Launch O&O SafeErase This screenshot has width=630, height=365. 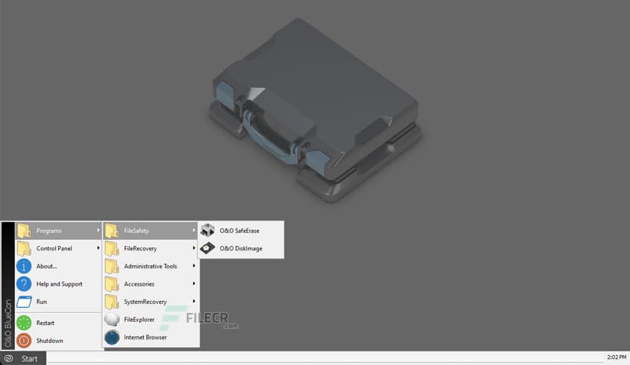[x=241, y=231]
